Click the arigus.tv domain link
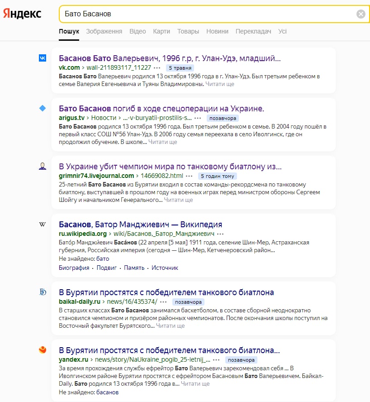Screen dimensions: 370x402 [x=71, y=118]
